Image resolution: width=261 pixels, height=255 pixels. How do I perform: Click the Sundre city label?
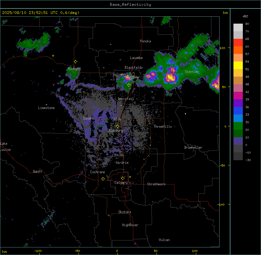(88, 118)
